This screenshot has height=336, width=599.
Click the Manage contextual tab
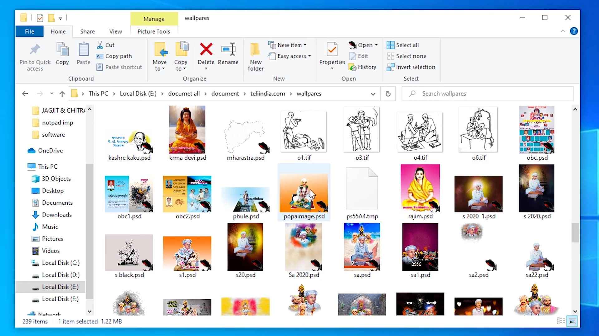tap(154, 19)
